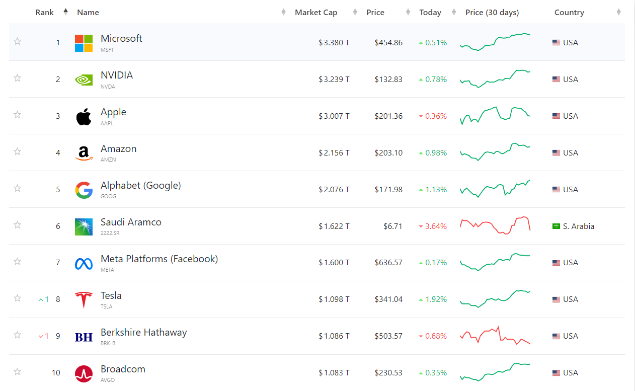Sort the table by the Rank column
Screen dimensions: 635x391
pyautogui.click(x=45, y=12)
